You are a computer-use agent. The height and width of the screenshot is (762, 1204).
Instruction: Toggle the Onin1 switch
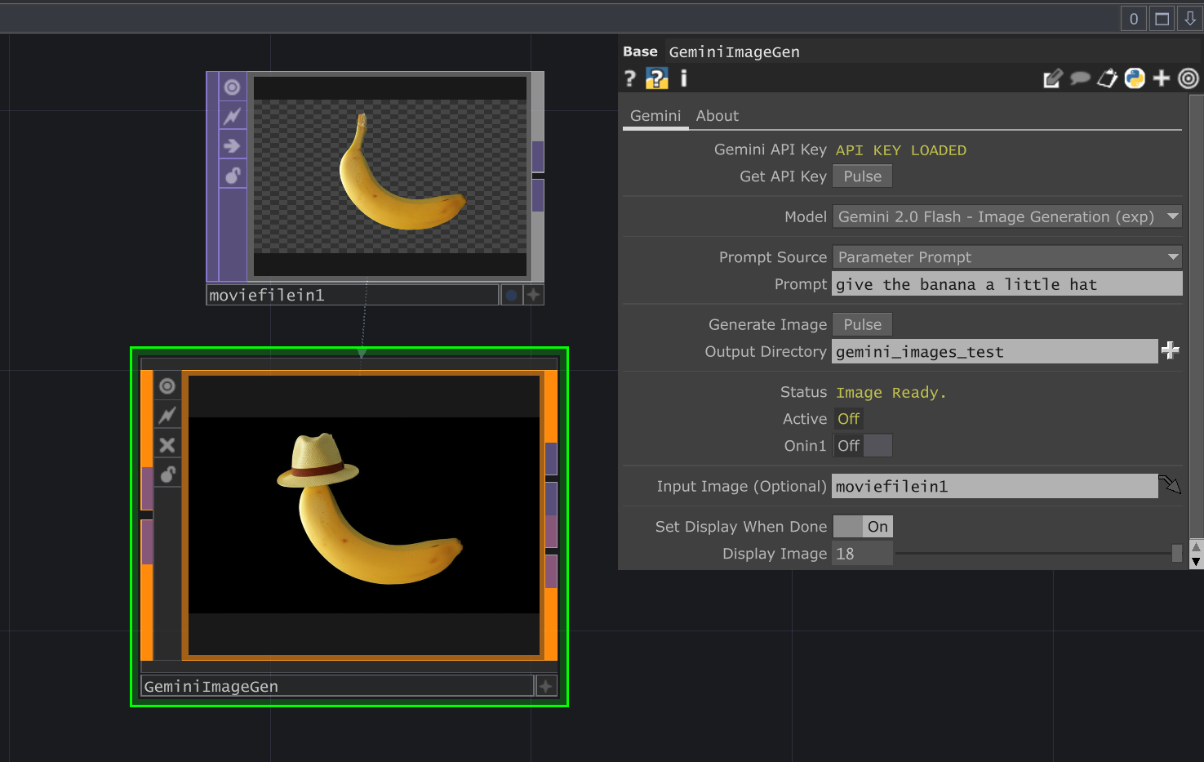(x=862, y=446)
